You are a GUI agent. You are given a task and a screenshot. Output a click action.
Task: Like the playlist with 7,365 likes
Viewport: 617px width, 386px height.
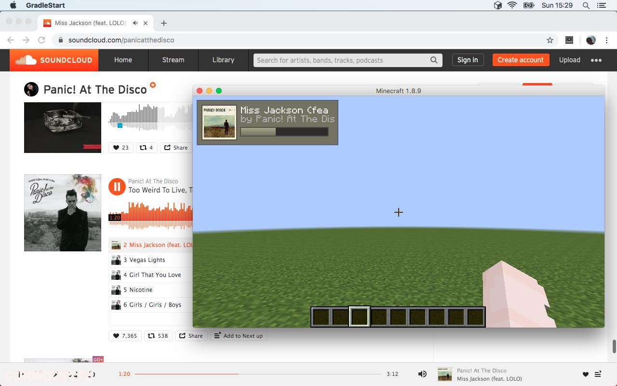pyautogui.click(x=125, y=336)
